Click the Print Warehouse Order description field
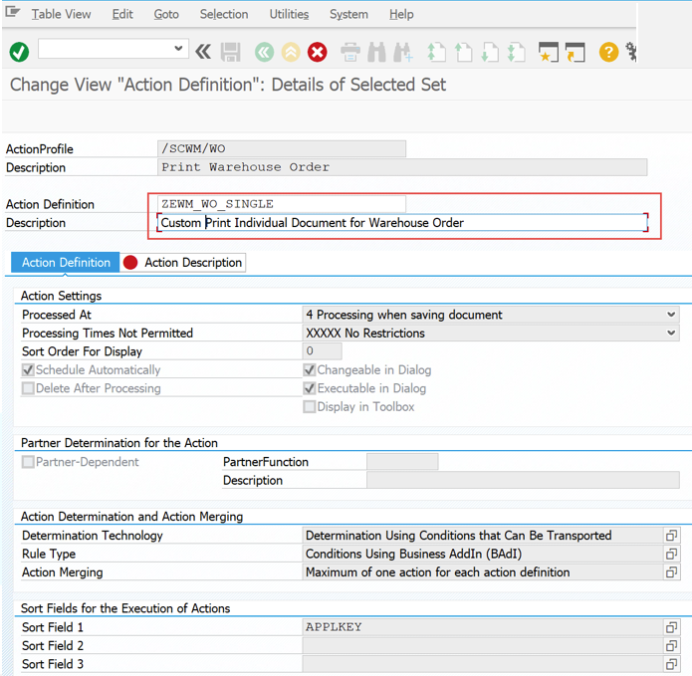 (x=402, y=167)
